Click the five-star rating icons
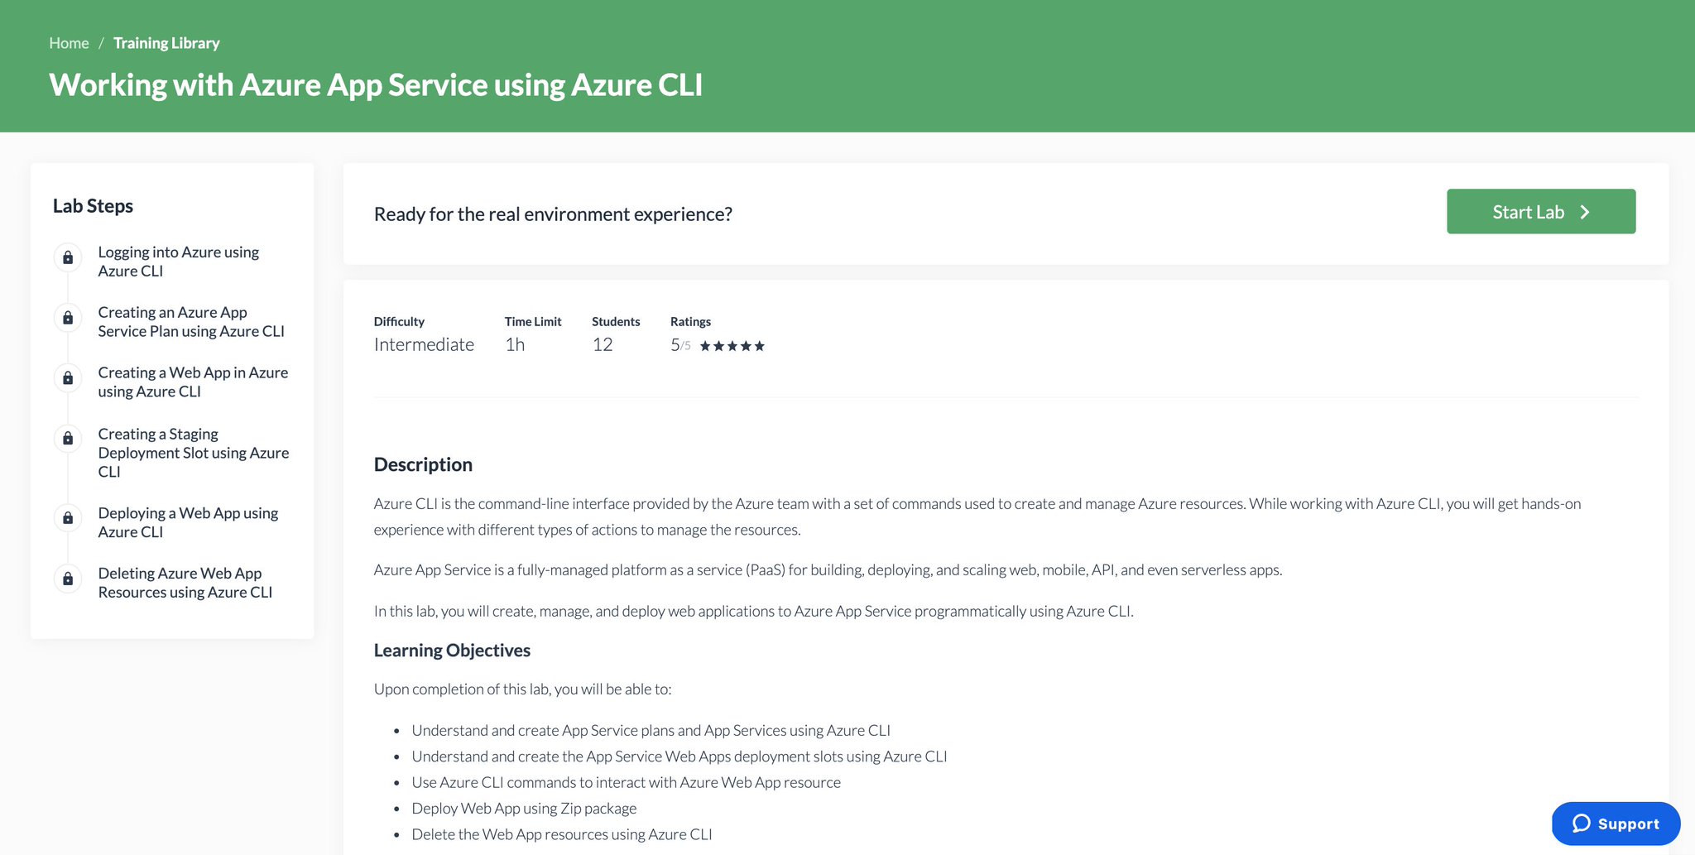Viewport: 1695px width, 855px height. click(732, 346)
